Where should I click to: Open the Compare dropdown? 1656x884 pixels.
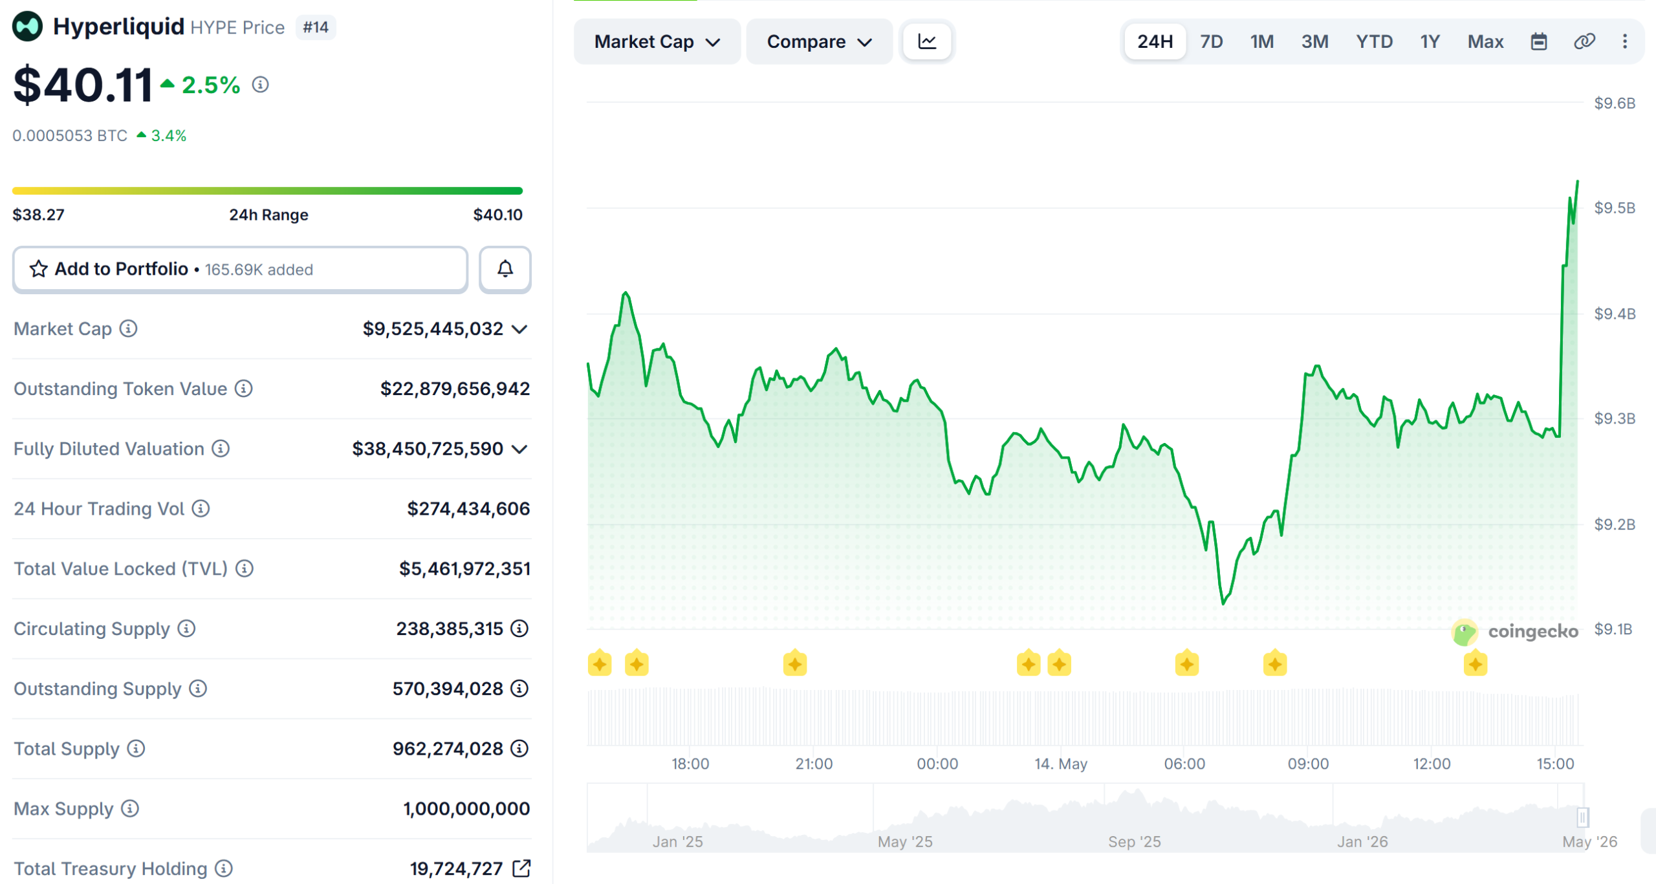click(820, 41)
